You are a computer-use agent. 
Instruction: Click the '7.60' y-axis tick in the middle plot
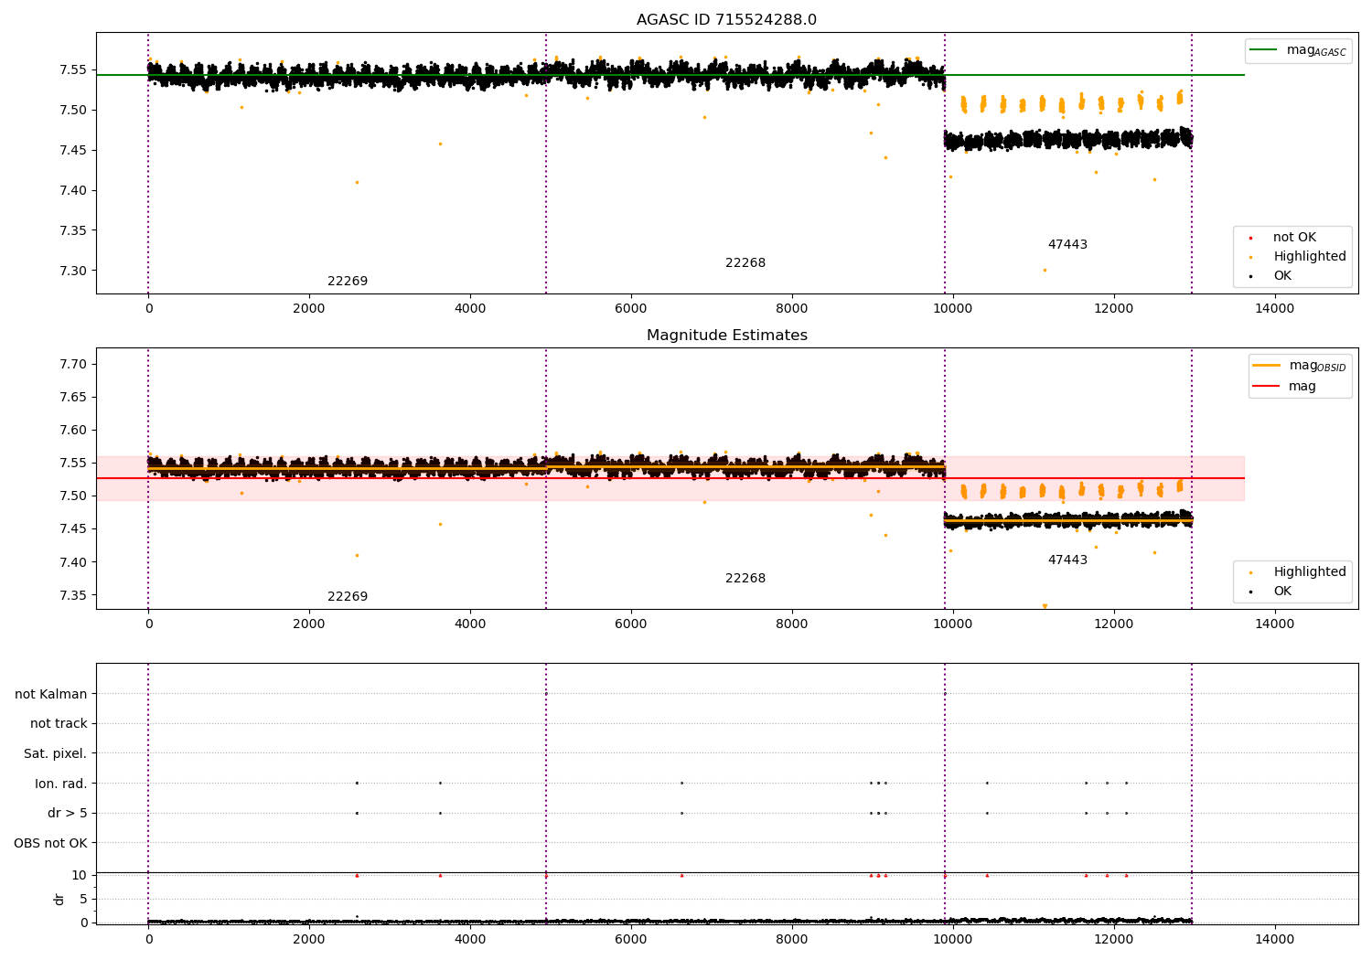(x=72, y=430)
